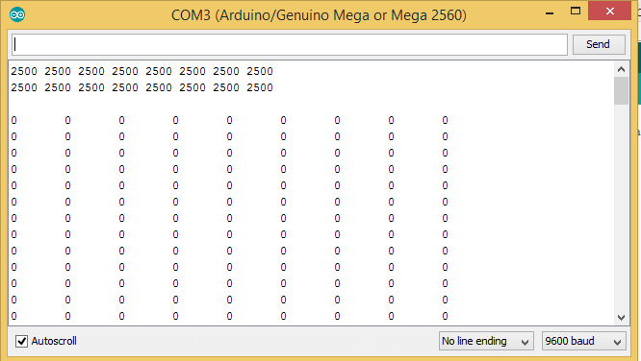Click the scrollbar up arrow
This screenshot has width=641, height=361.
[622, 69]
